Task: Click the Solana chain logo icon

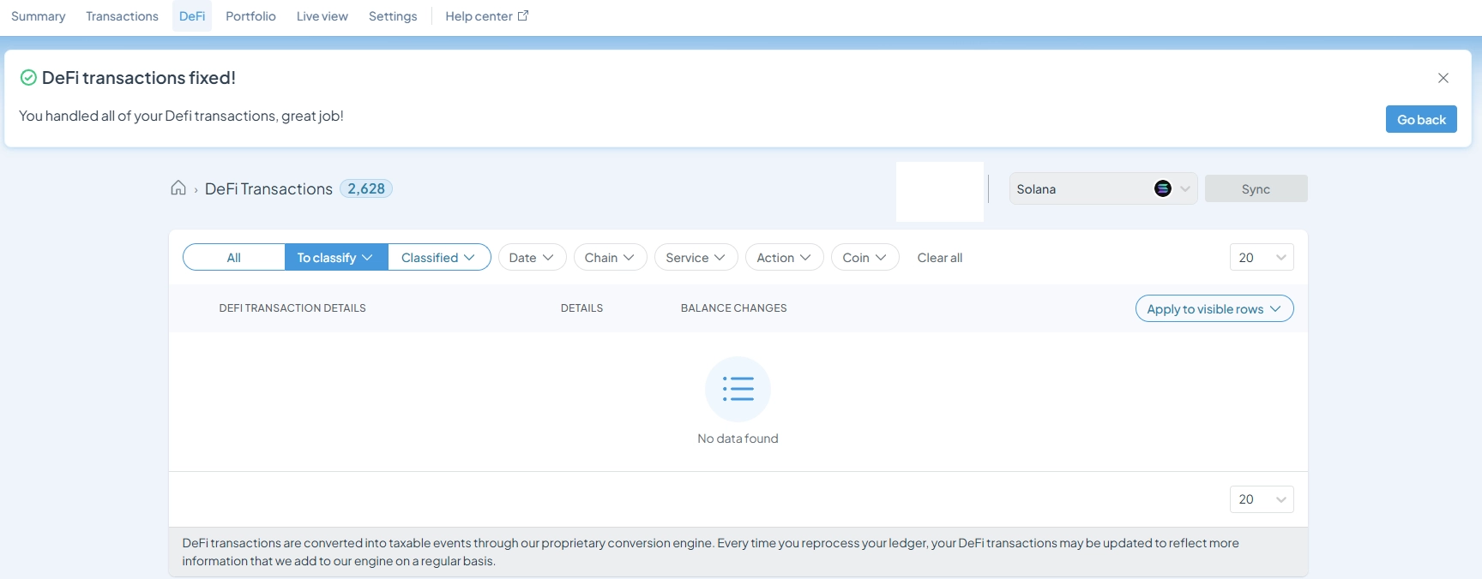Action: click(x=1163, y=188)
